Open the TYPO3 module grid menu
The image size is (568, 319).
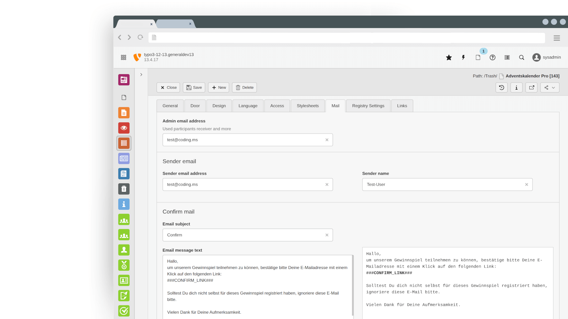(x=124, y=57)
